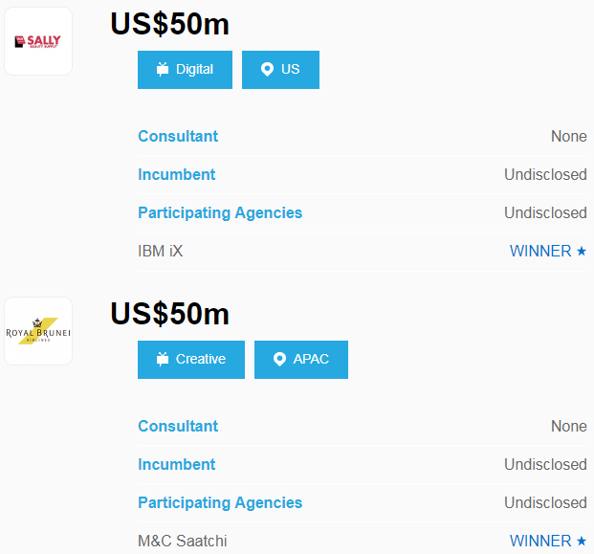This screenshot has width=594, height=554.
Task: Select the US region button
Action: pyautogui.click(x=280, y=70)
